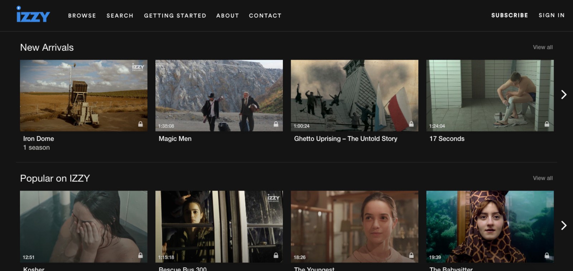The width and height of the screenshot is (573, 271).
Task: Go to Getting Started in navigation
Action: point(175,16)
